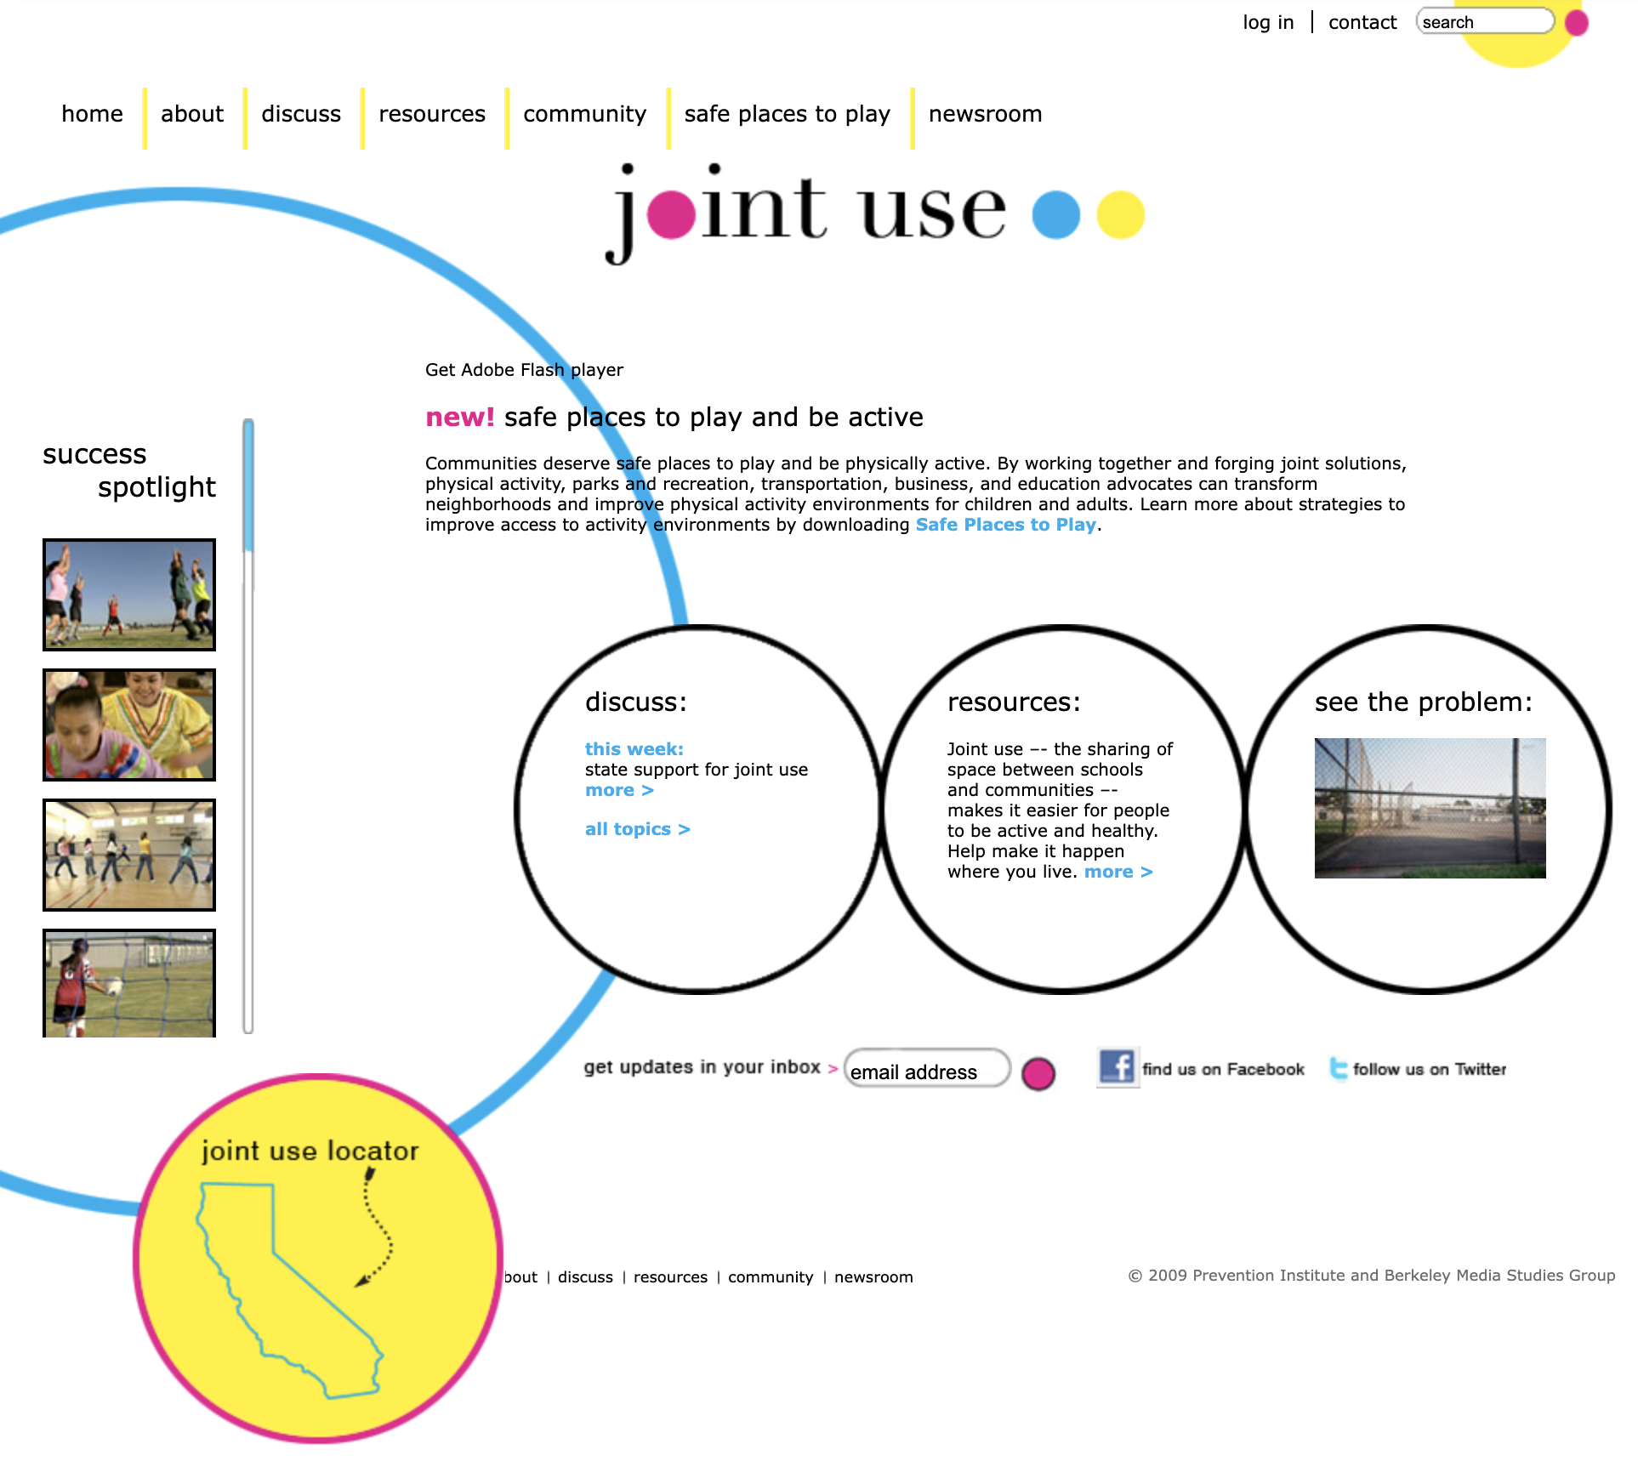
Task: Click all topics discuss link
Action: [x=636, y=829]
